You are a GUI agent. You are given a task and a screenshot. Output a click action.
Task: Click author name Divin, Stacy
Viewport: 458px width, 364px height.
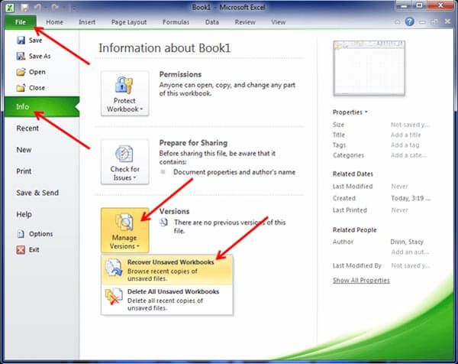coord(407,242)
